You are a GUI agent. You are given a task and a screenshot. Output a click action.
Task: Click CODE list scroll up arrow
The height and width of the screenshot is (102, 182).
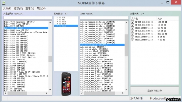coord(126,23)
